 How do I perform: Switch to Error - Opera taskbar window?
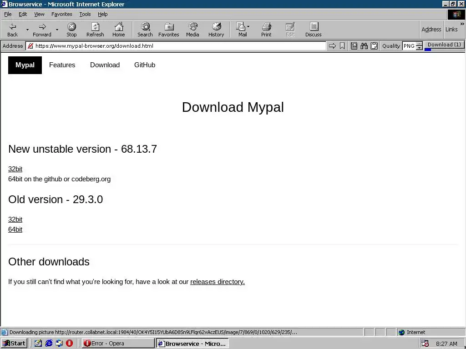118,344
